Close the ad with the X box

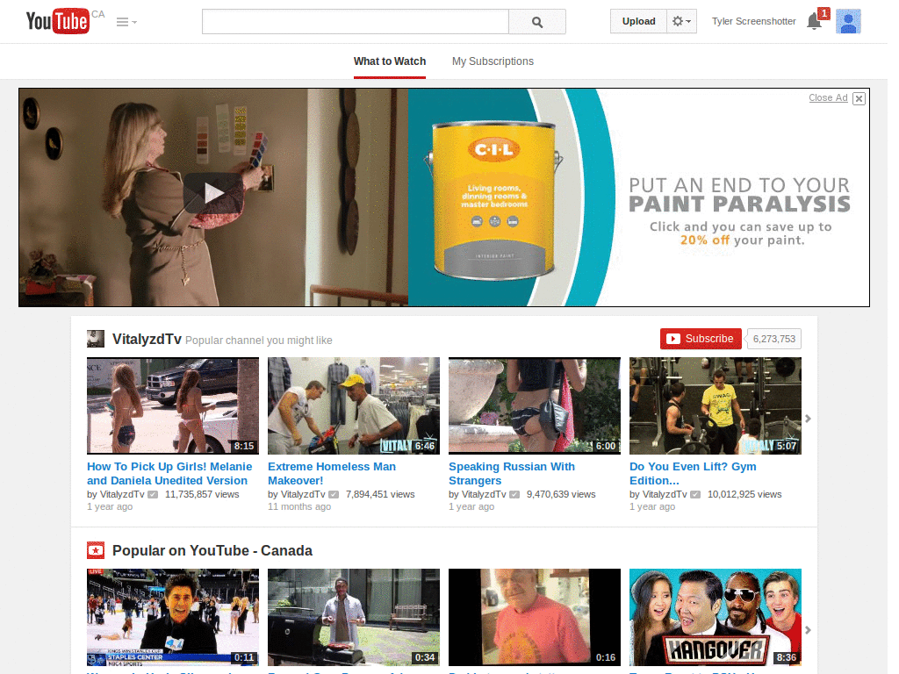[x=859, y=98]
